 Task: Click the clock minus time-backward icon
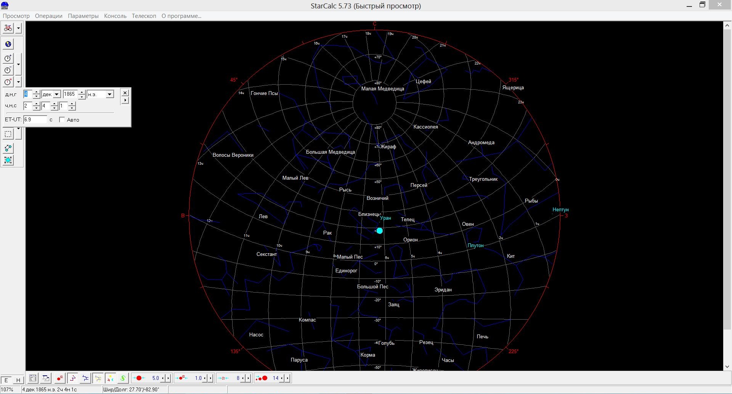(x=8, y=70)
